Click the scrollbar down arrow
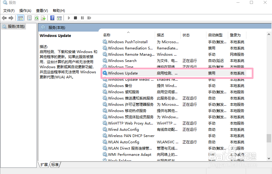This screenshot has height=174, width=272. [269, 159]
